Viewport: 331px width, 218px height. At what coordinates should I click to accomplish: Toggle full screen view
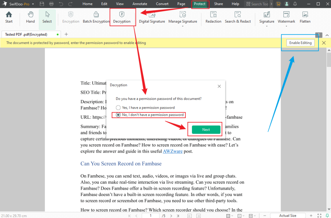point(319,215)
